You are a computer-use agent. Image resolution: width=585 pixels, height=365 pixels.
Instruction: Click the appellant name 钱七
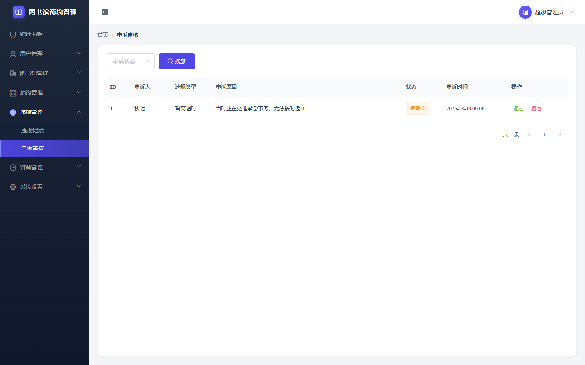[140, 108]
